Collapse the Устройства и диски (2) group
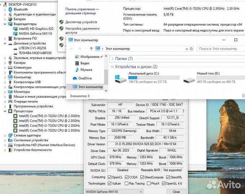 click(112, 67)
